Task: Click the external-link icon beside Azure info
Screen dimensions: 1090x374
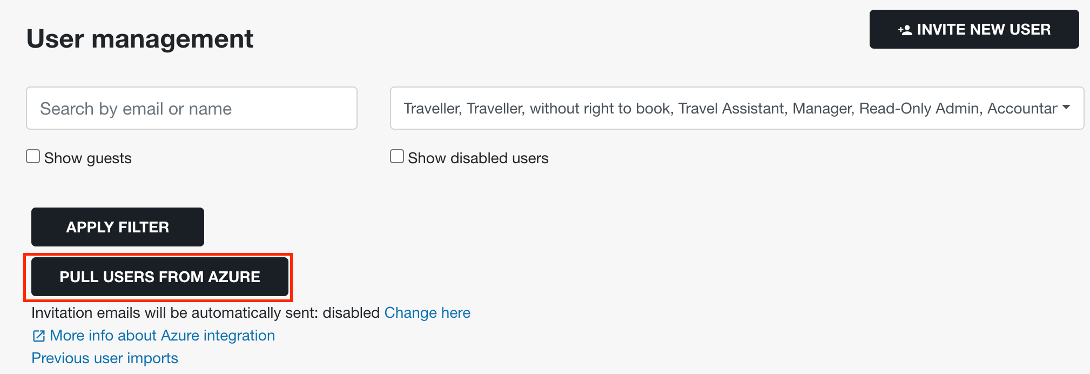Action: 39,336
